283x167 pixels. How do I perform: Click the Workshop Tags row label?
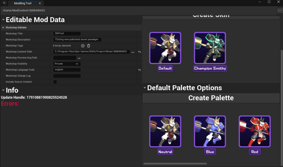pyautogui.click(x=14, y=46)
